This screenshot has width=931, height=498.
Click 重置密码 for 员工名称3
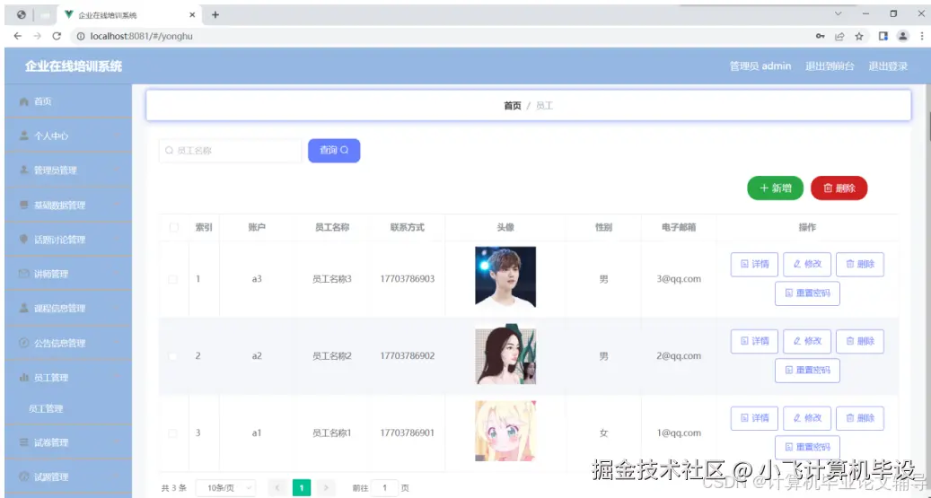point(807,293)
